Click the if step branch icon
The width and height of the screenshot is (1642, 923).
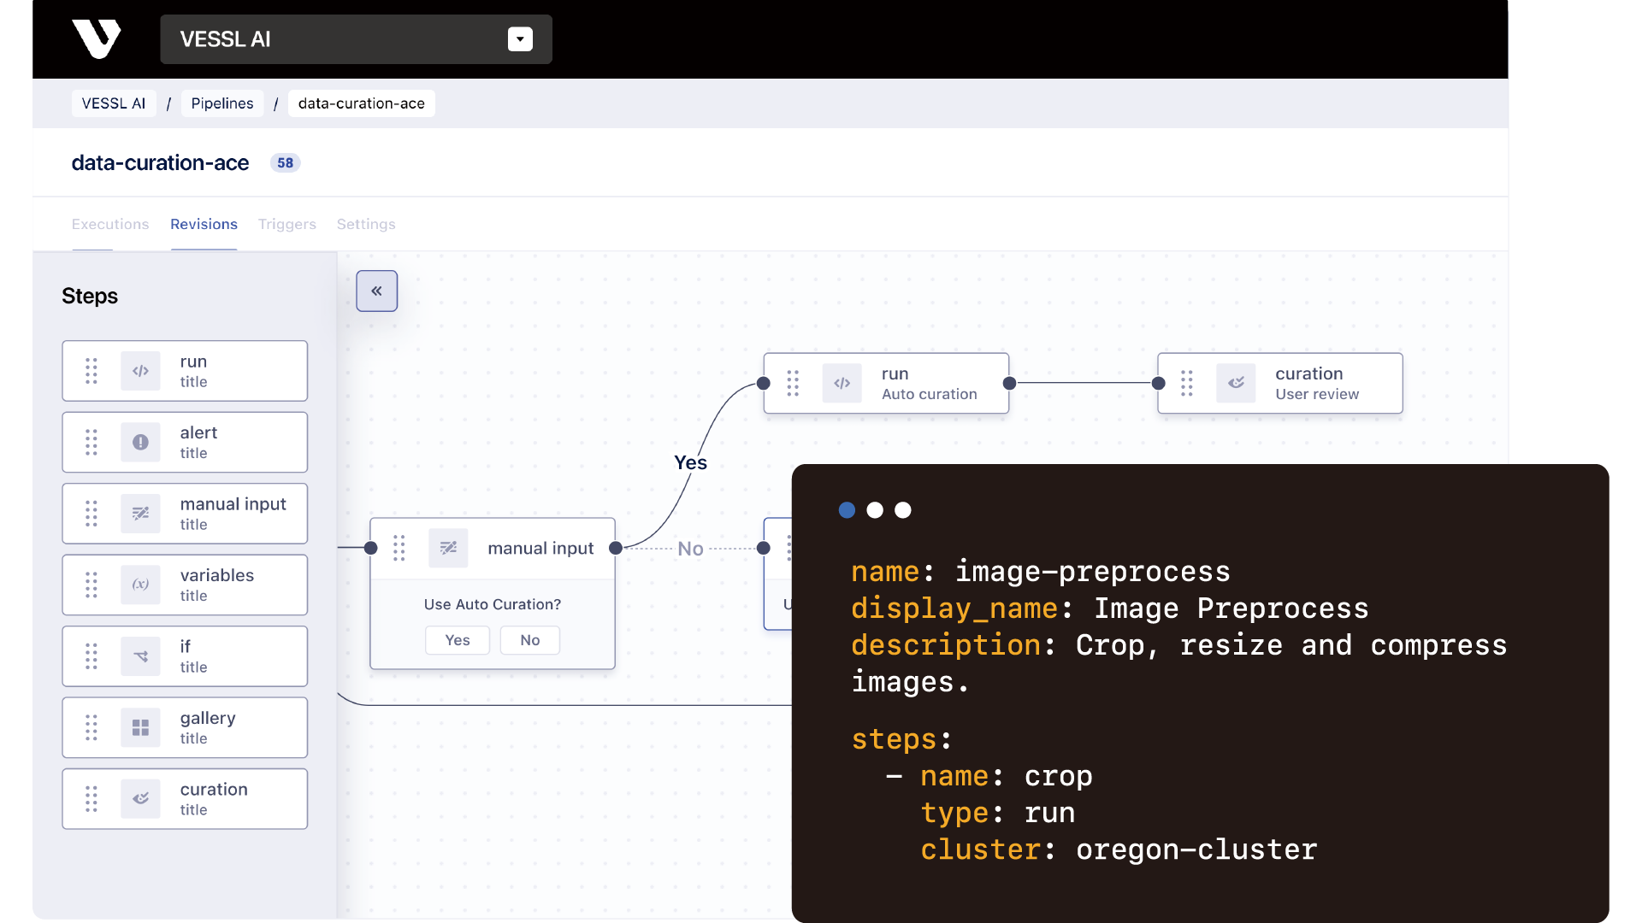point(140,656)
